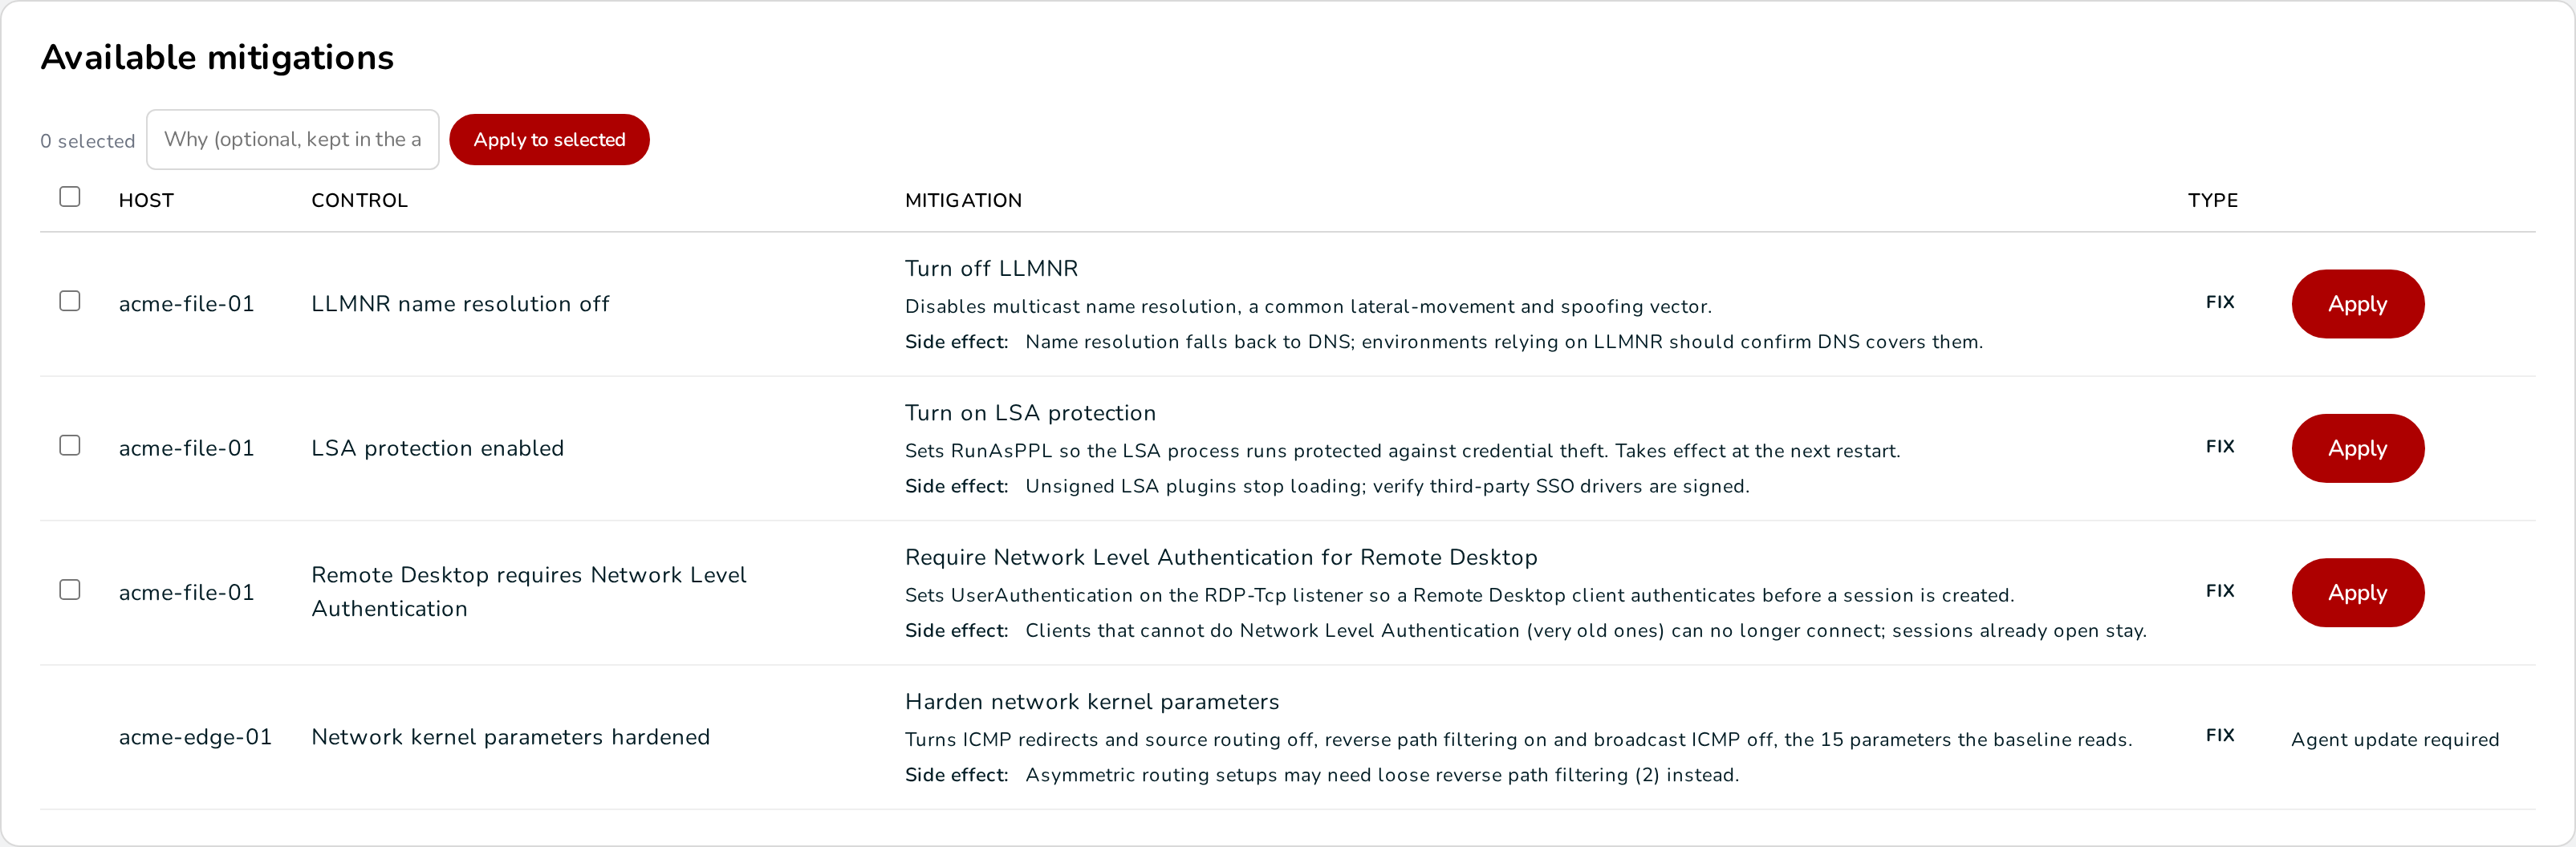Check the LLMNR name resolution off row checkbox
Screen dimensions: 2576x847
click(70, 301)
